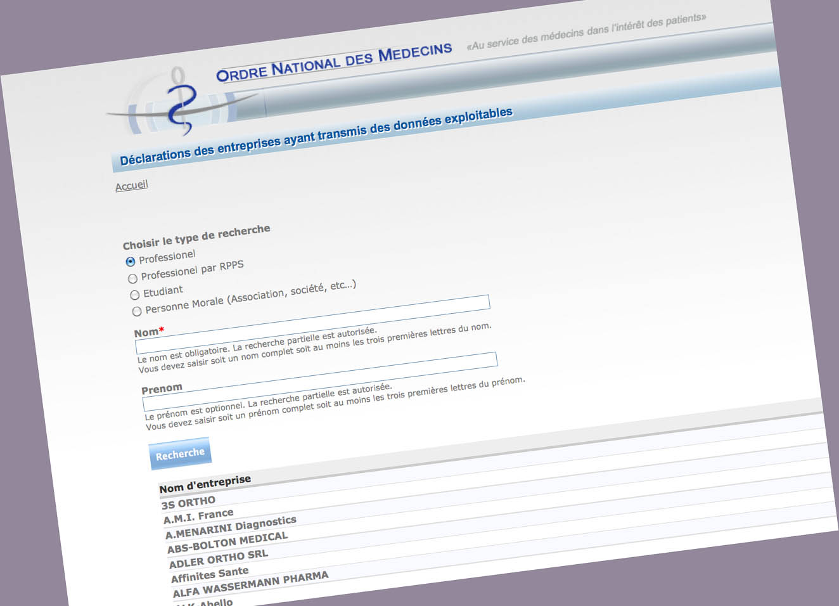Choose ABS-BOLTON MEDICAL in the list
The height and width of the screenshot is (606, 839).
pyautogui.click(x=227, y=543)
